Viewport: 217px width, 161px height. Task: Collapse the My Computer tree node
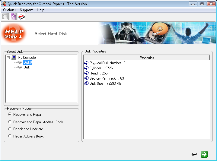click(8, 58)
